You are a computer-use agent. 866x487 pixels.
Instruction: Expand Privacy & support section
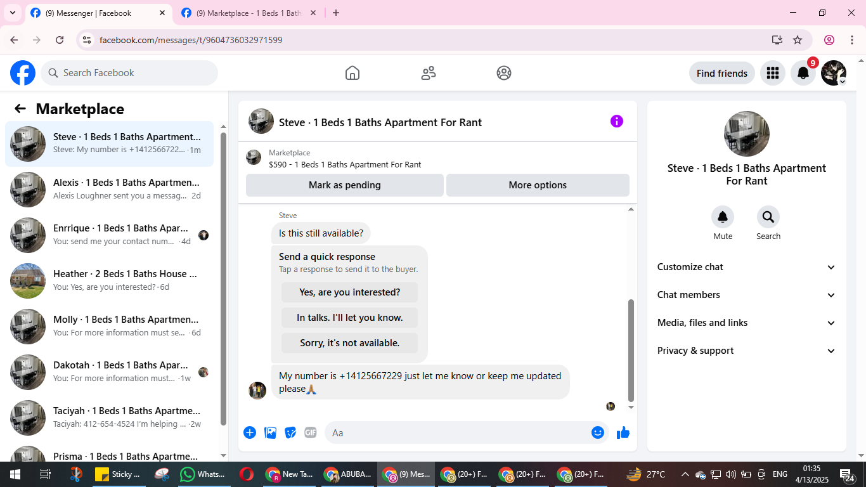747,351
